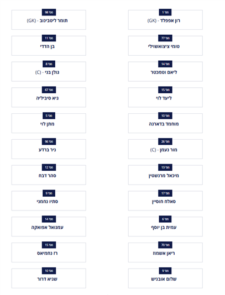The image size is (225, 295).
Task: Select מתן לוי number 5 card
Action: point(49,123)
